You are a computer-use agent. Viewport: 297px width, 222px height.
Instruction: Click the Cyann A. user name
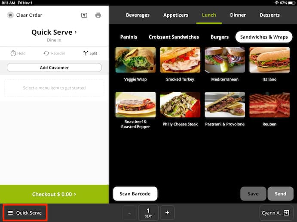tap(271, 213)
